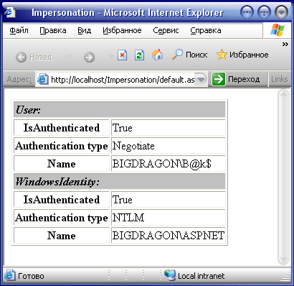Click the page icon in address bar
This screenshot has width=294, height=286.
(42, 79)
